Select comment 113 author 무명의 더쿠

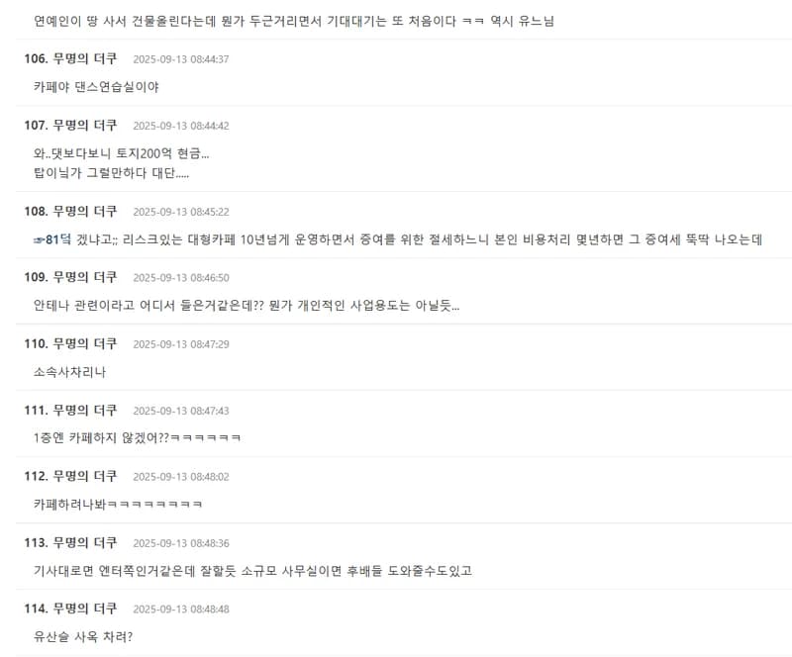85,542
